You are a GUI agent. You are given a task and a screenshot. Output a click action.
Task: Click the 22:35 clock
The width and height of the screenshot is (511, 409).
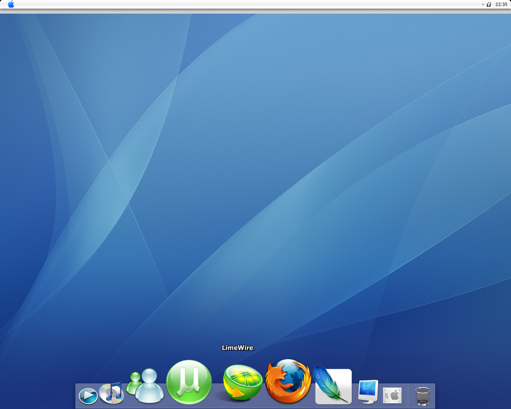point(501,4)
